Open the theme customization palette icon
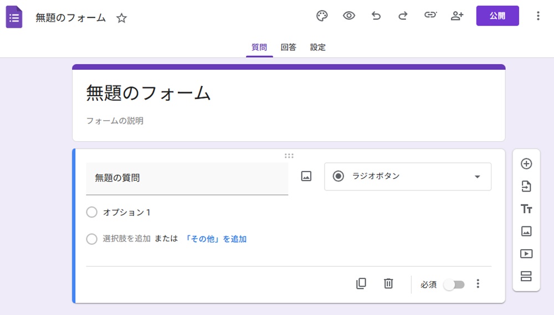554x315 pixels. click(322, 16)
